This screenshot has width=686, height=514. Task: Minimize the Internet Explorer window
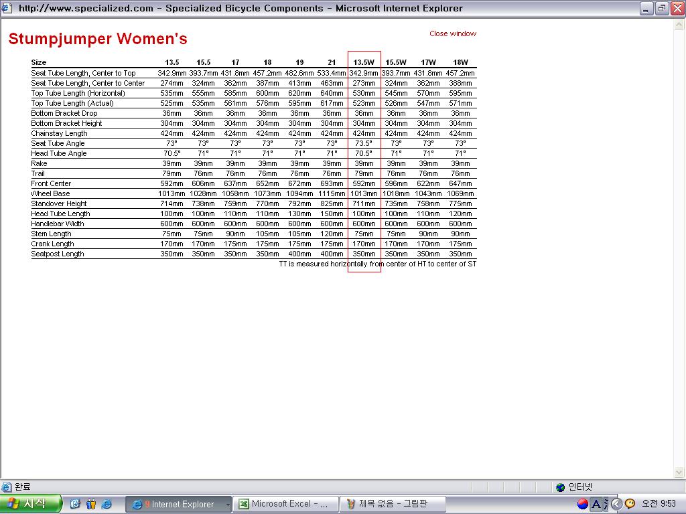click(646, 8)
